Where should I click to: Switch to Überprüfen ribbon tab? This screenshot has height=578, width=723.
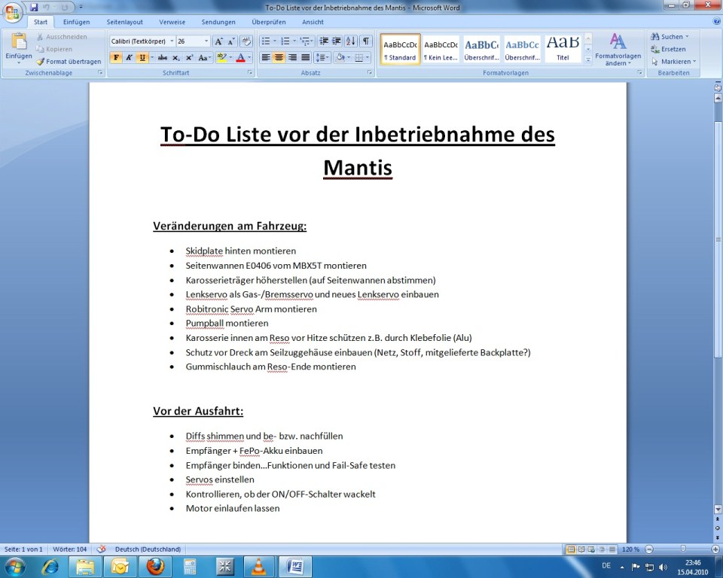click(268, 22)
